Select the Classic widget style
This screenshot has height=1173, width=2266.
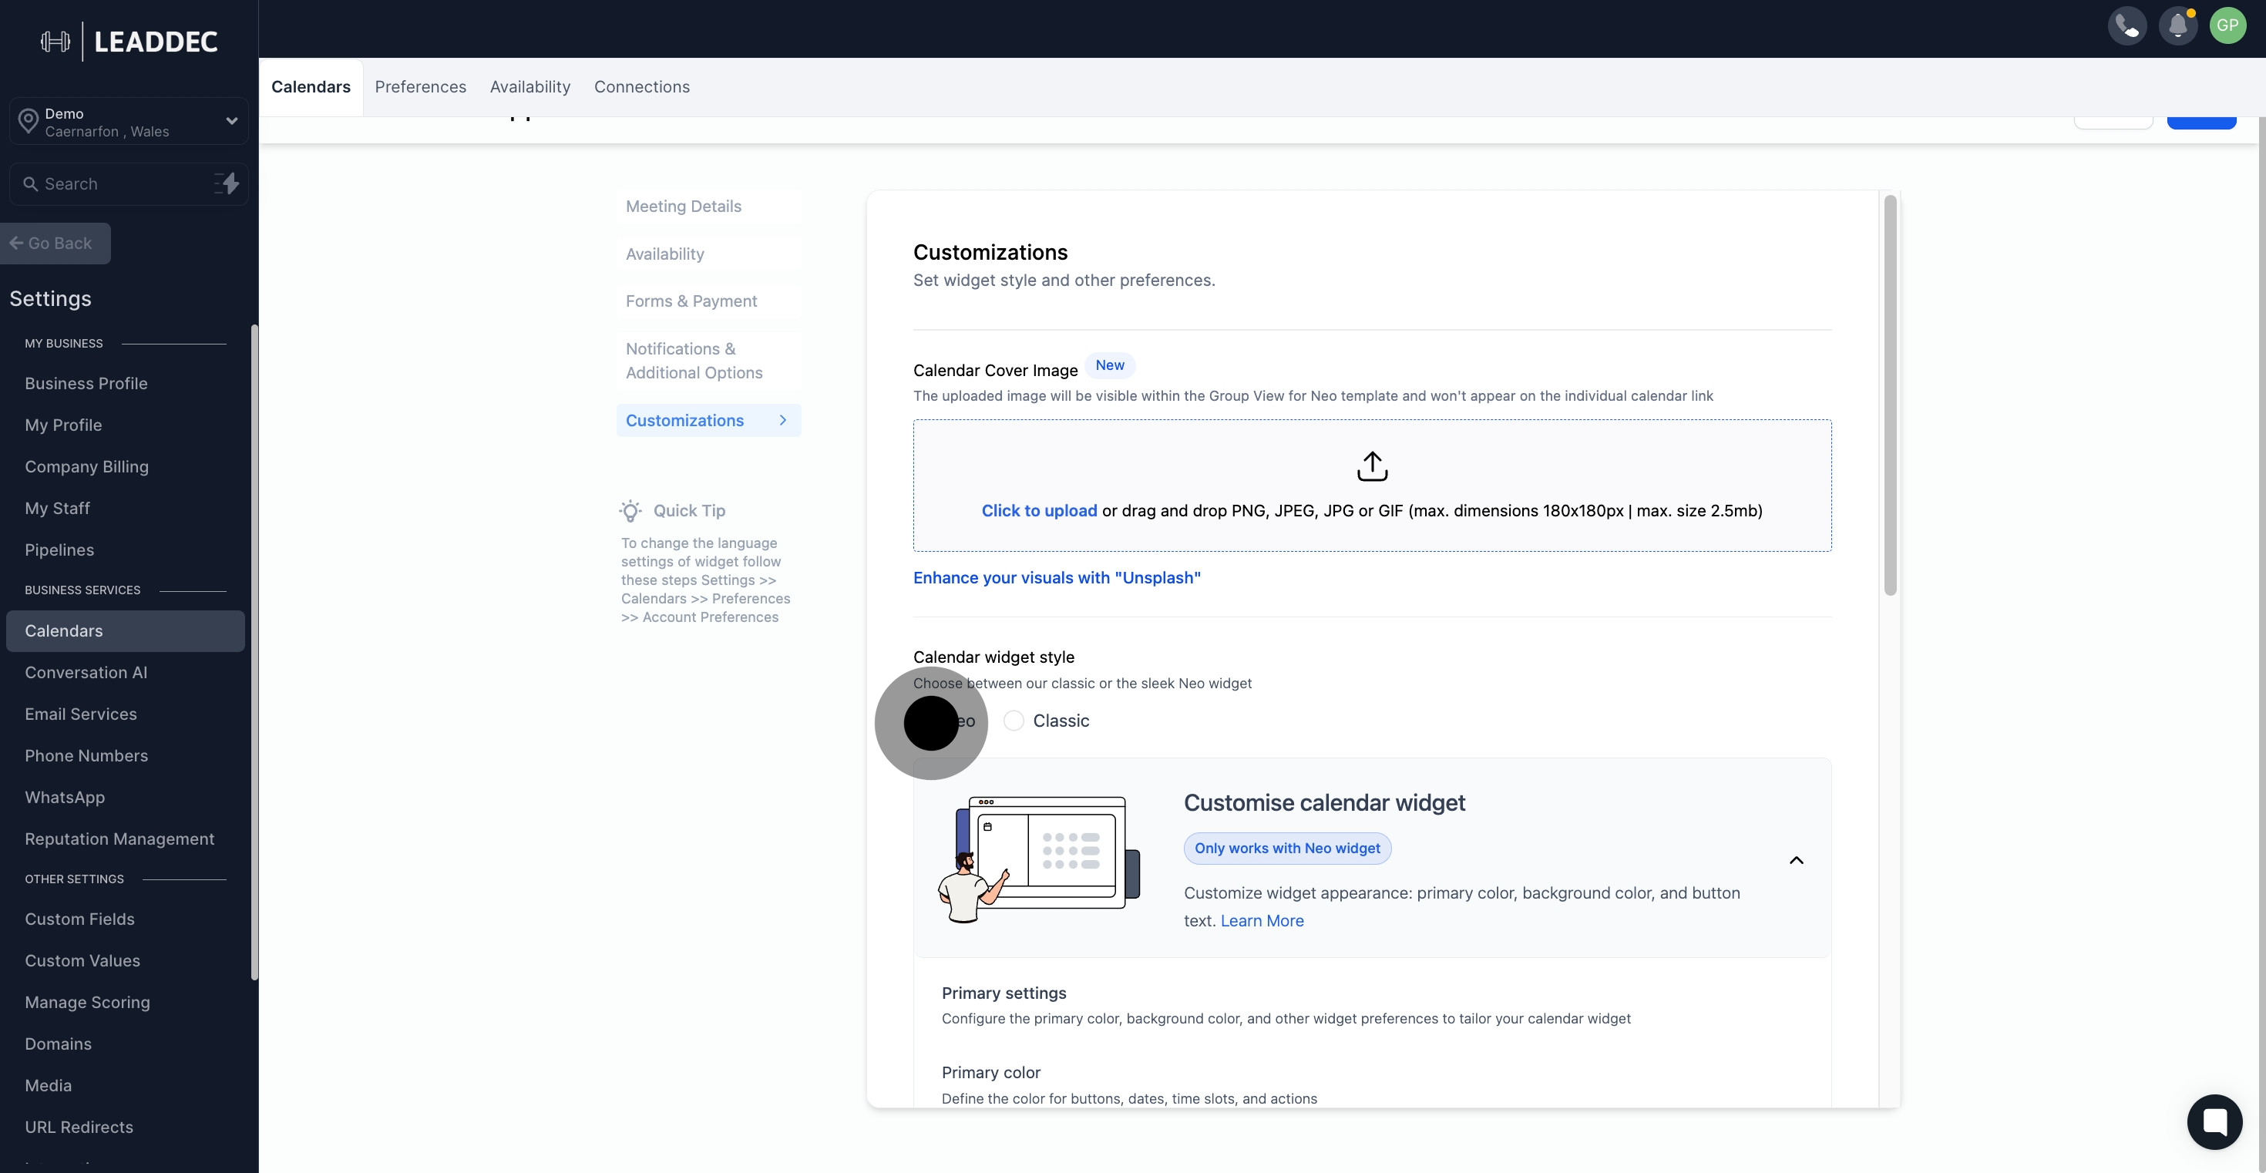(x=1046, y=721)
